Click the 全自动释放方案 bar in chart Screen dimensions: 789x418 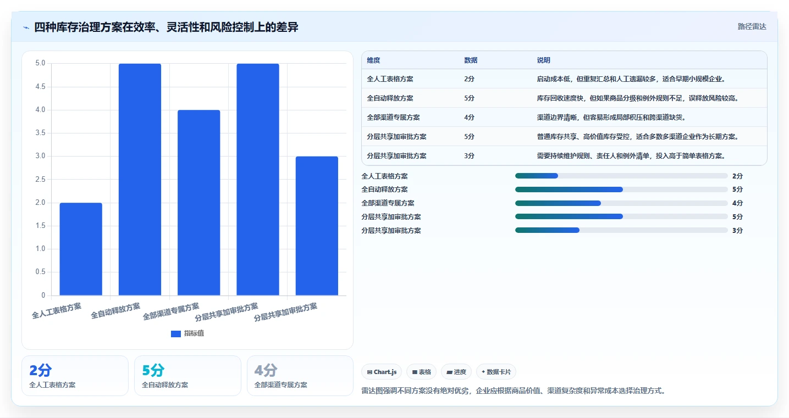(x=140, y=180)
